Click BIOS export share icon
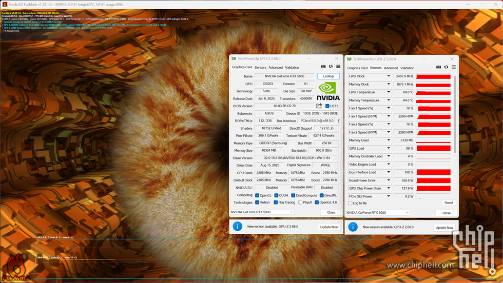Image resolution: width=503 pixels, height=283 pixels. (x=319, y=106)
